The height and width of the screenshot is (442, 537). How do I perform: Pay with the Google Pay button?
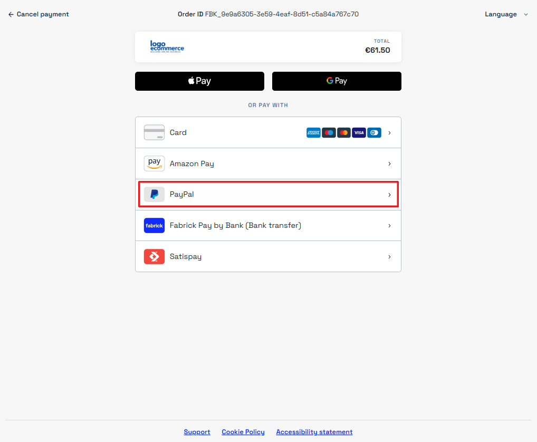[x=337, y=81]
